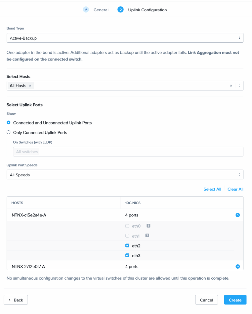Collapse the NTNX-c15e2a4e-A host ports
The width and height of the screenshot is (252, 314).
pos(238,215)
